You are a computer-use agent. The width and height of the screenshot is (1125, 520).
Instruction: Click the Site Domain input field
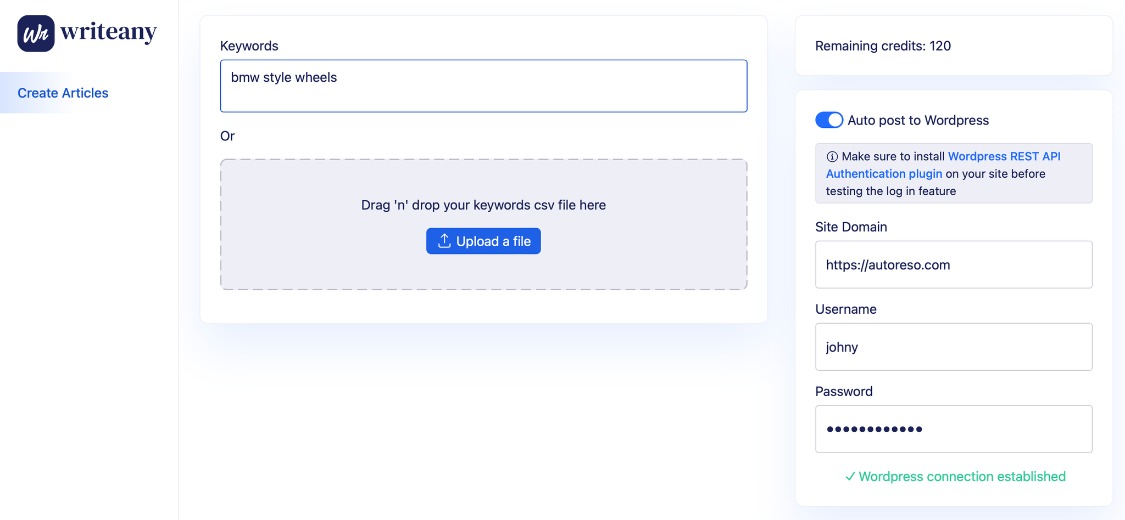tap(954, 264)
